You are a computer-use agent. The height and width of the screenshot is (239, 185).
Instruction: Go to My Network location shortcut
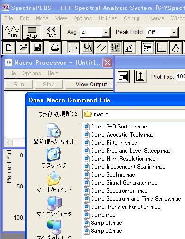[x=54, y=230]
